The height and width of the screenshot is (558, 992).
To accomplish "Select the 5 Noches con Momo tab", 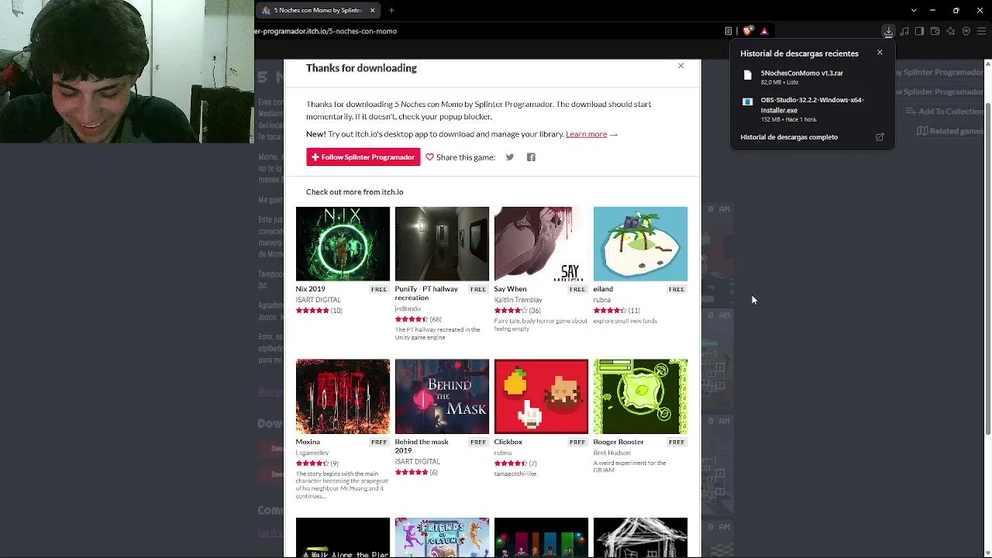I will click(x=319, y=10).
